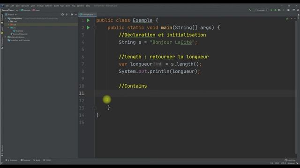The height and width of the screenshot is (168, 300).
Task: Open the Build tool window
Action: click(37, 160)
